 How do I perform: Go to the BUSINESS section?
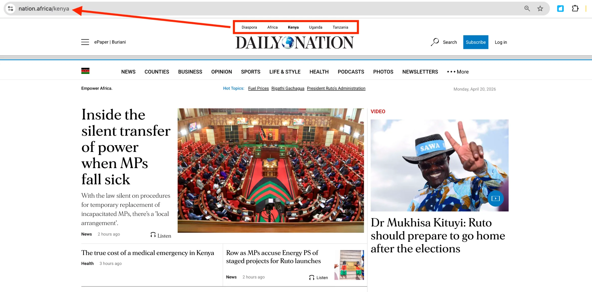point(190,72)
